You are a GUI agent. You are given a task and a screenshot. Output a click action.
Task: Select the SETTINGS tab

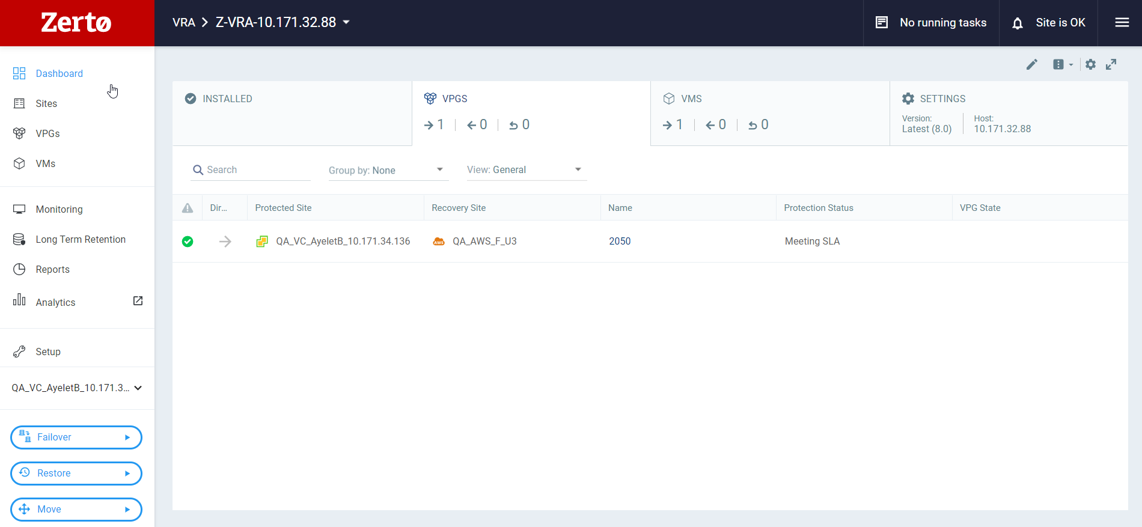point(1009,113)
